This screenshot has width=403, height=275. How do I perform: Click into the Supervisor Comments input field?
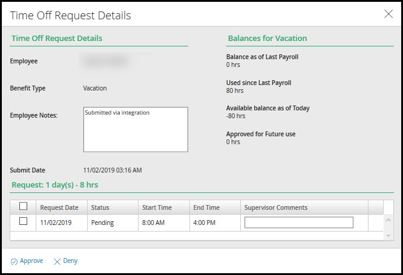point(298,223)
